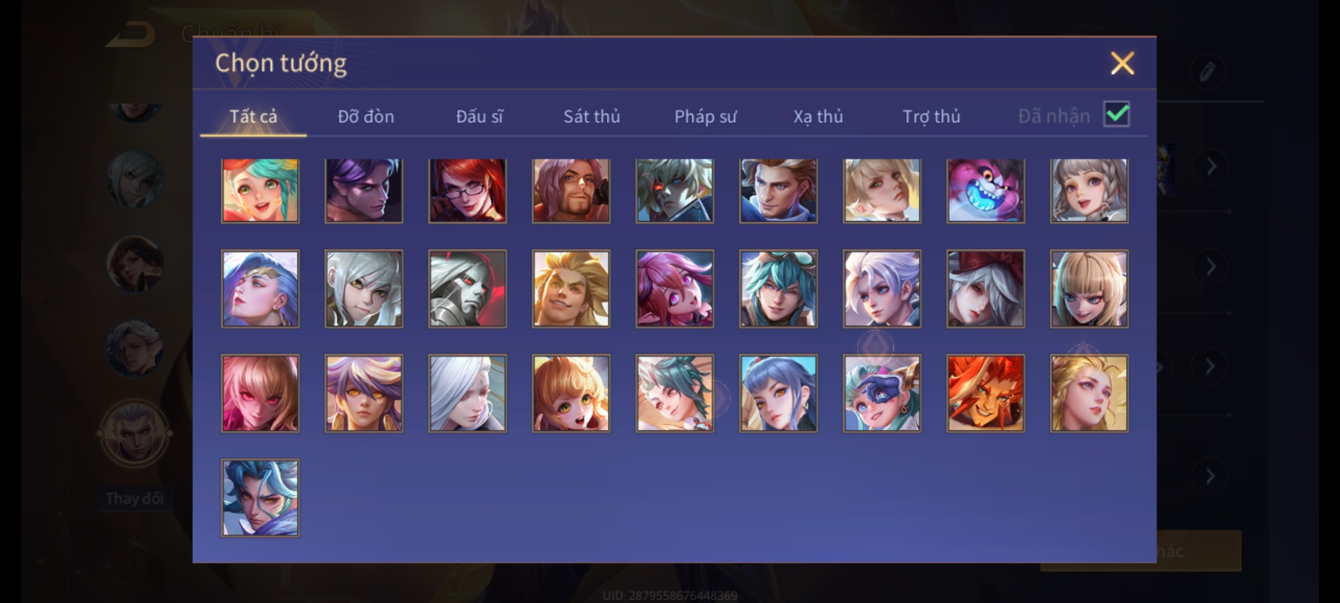
Task: Click the Thay đổi button
Action: pos(135,498)
